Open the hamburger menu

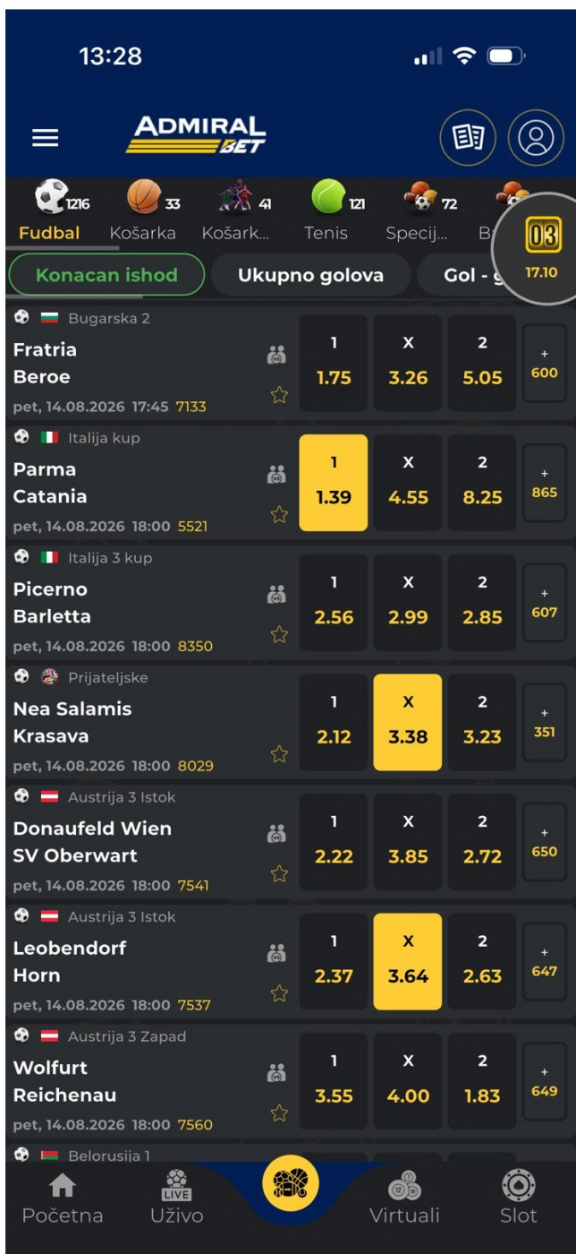(x=46, y=137)
